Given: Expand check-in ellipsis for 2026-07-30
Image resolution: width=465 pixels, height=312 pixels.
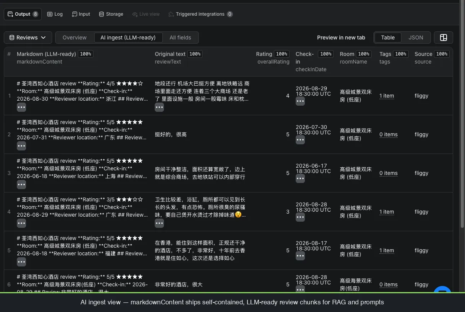Looking at the screenshot, I should tap(300, 140).
